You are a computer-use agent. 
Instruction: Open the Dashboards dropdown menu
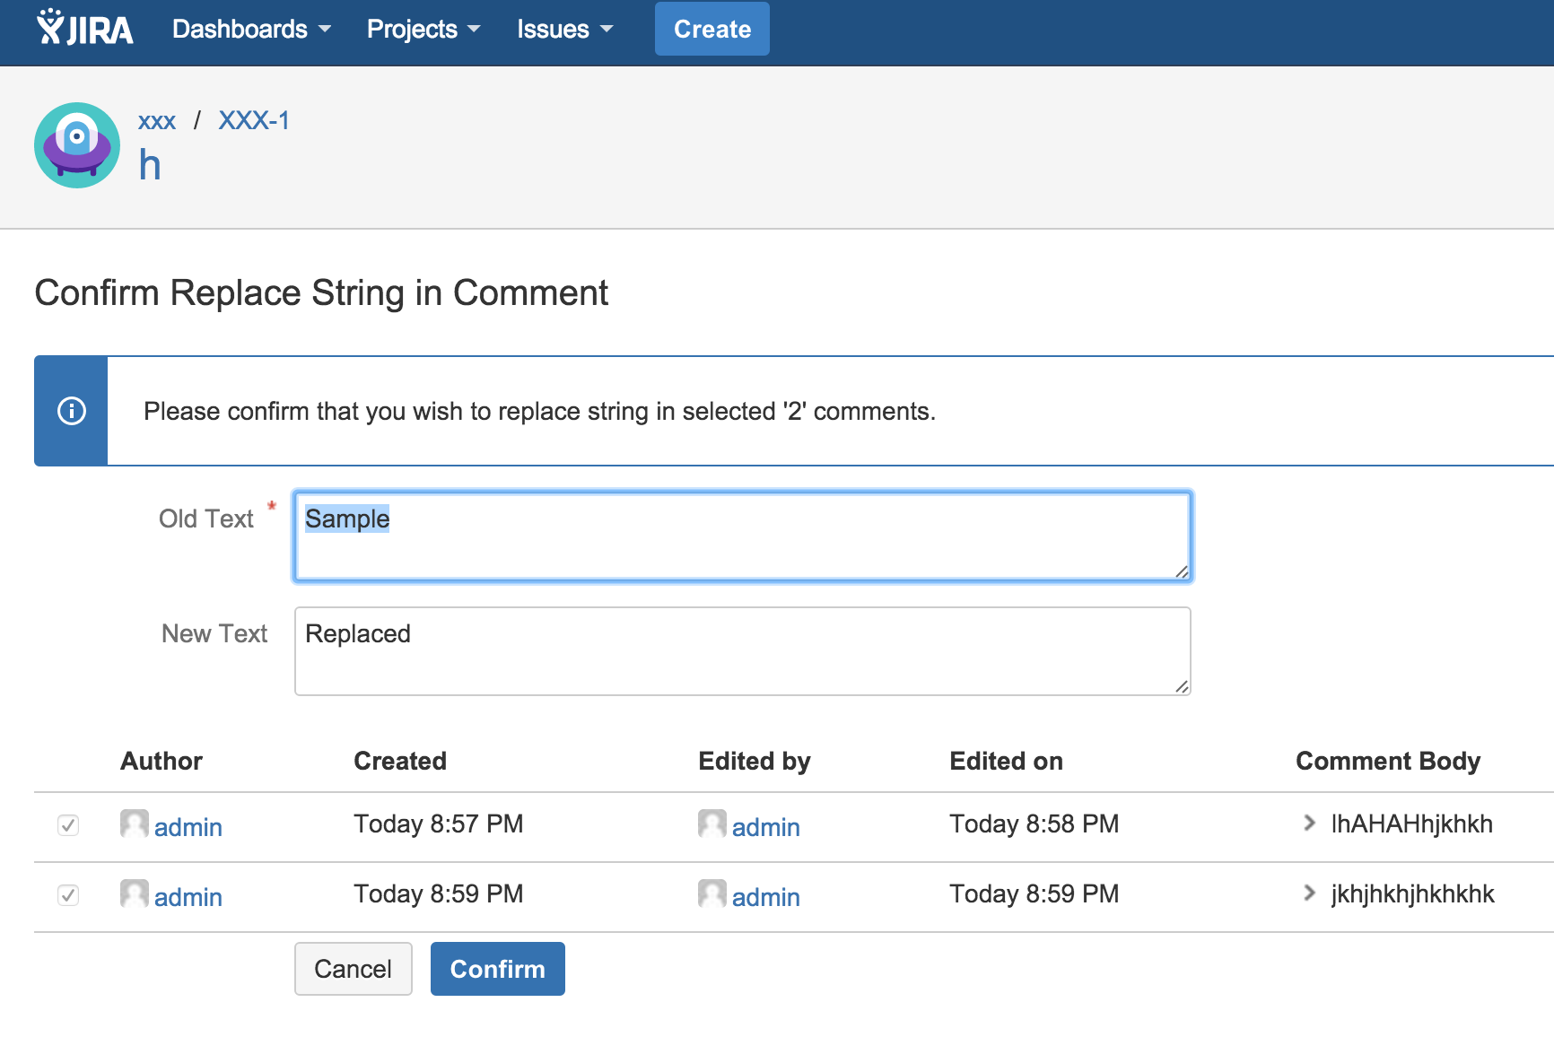(252, 30)
